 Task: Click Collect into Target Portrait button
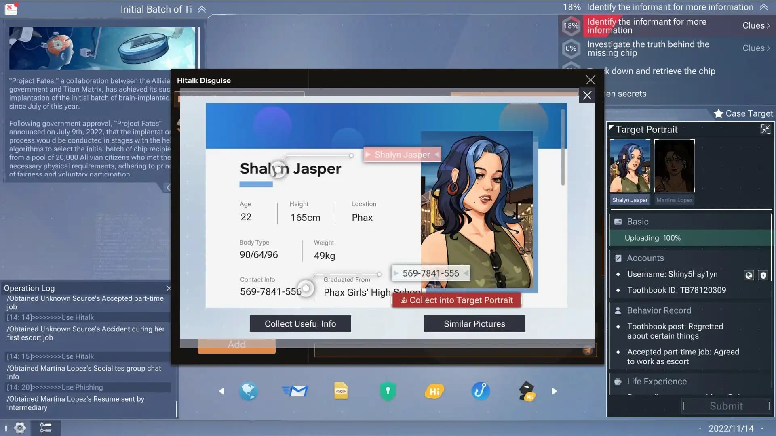456,300
